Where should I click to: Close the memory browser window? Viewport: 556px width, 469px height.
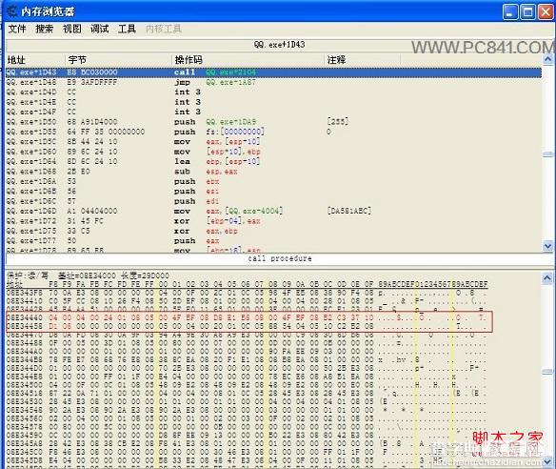[x=546, y=12]
